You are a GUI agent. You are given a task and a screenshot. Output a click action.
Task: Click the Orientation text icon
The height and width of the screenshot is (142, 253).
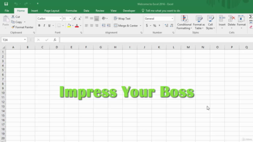click(x=104, y=19)
